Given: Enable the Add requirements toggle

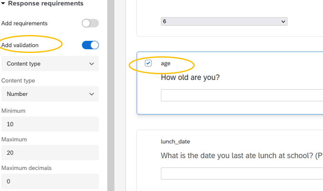Looking at the screenshot, I should pos(90,23).
